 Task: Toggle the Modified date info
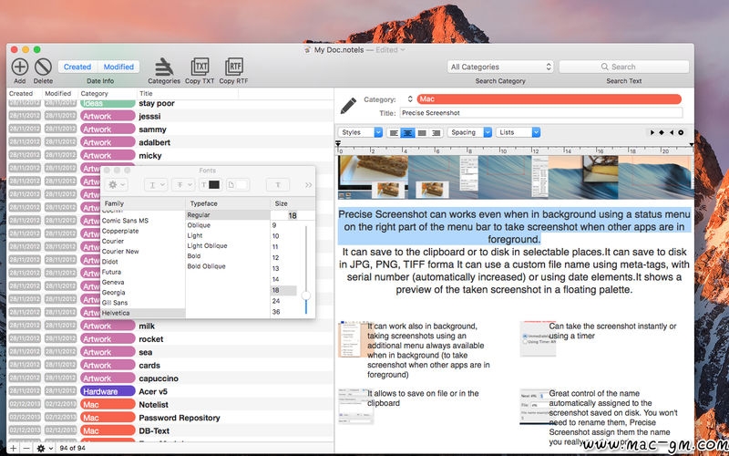[x=118, y=67]
